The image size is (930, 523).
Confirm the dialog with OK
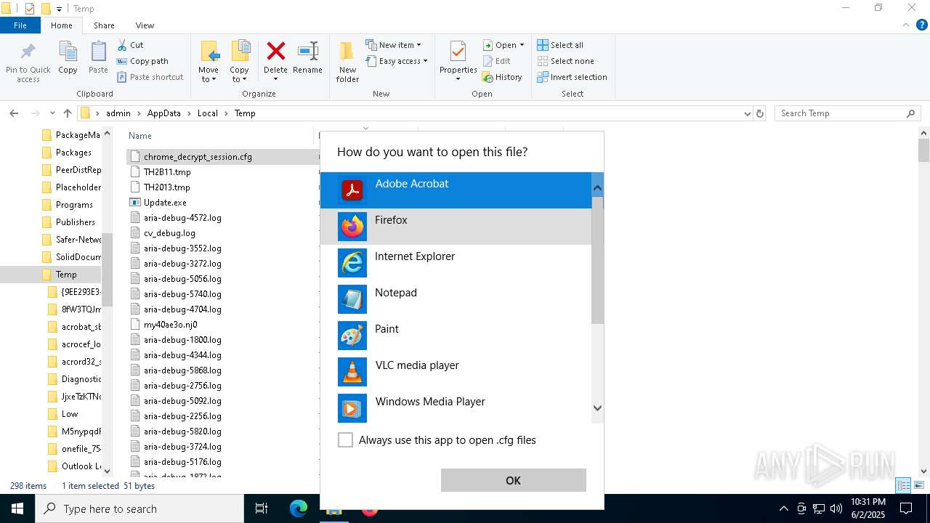click(x=514, y=480)
